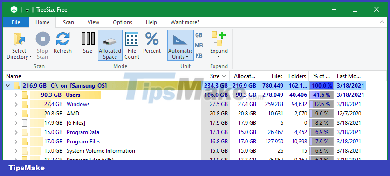Refresh the scan results
Viewport: 390px width, 176px height.
[x=63, y=43]
